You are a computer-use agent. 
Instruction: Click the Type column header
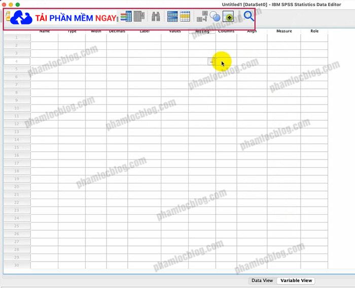pos(72,31)
